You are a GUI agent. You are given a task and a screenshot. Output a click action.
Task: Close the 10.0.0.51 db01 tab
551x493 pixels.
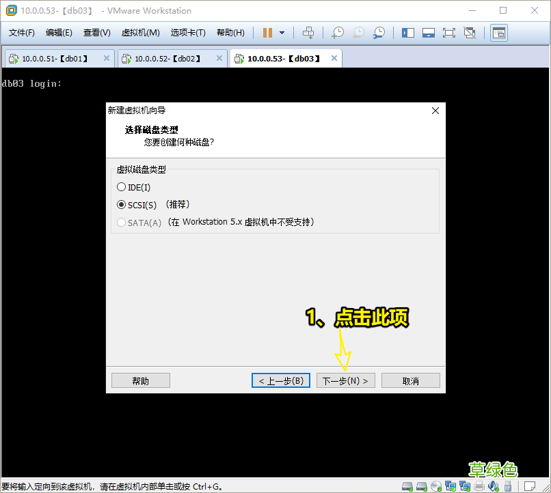tap(107, 58)
